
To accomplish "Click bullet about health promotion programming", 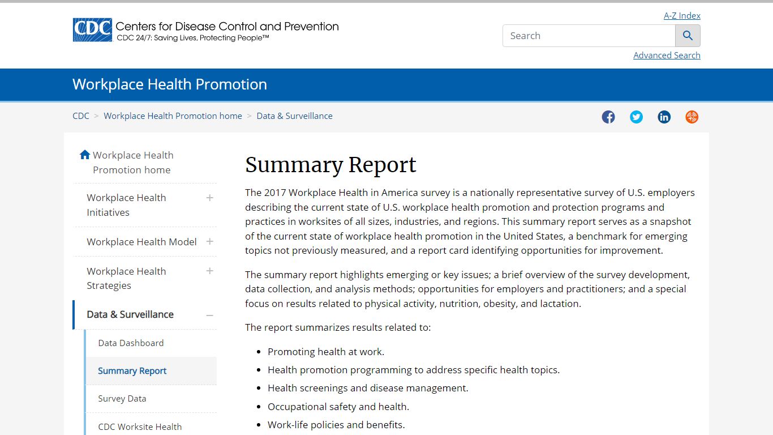I will click(414, 370).
